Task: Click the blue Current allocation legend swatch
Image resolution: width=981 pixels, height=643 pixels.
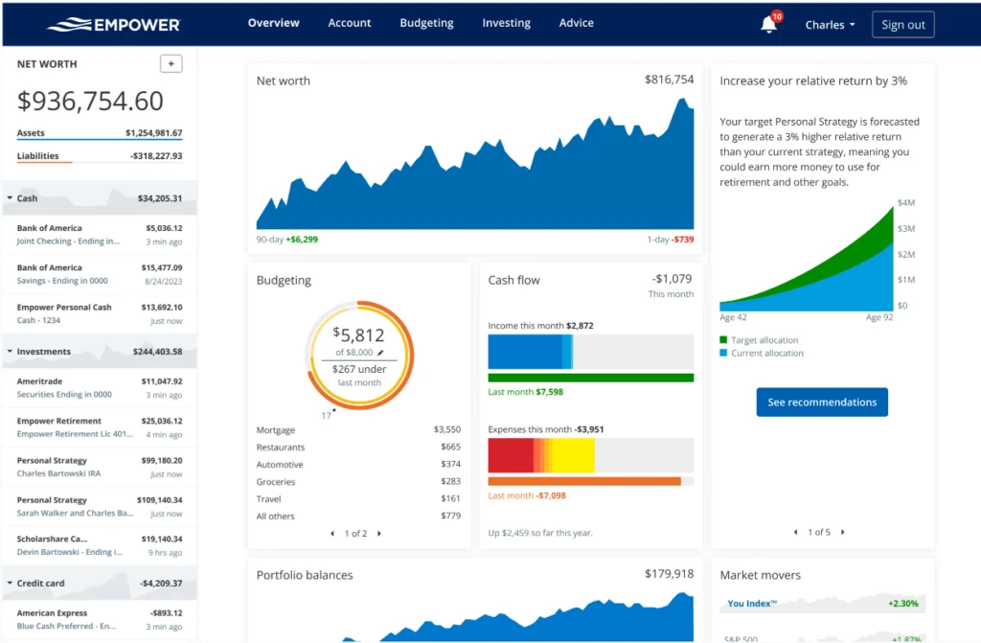Action: point(724,353)
